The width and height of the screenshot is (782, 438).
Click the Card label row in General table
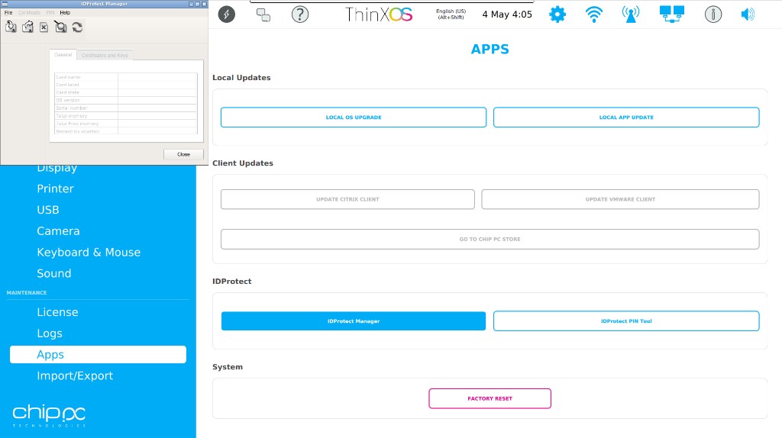(x=126, y=85)
